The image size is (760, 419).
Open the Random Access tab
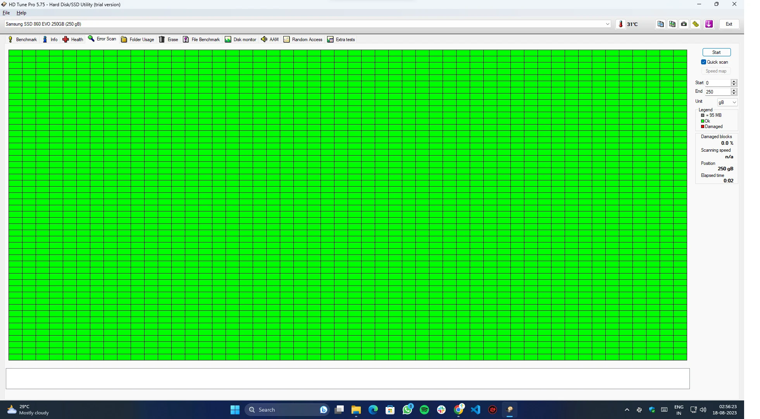303,39
